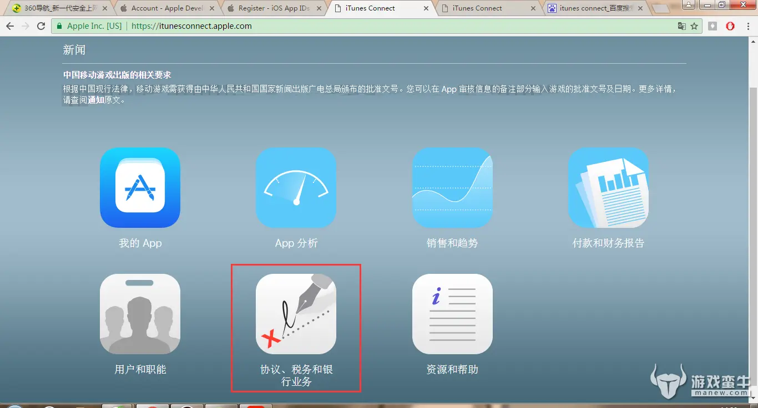Viewport: 758px width, 408px height.
Task: Click the 新闻 section heading
Action: pos(74,50)
